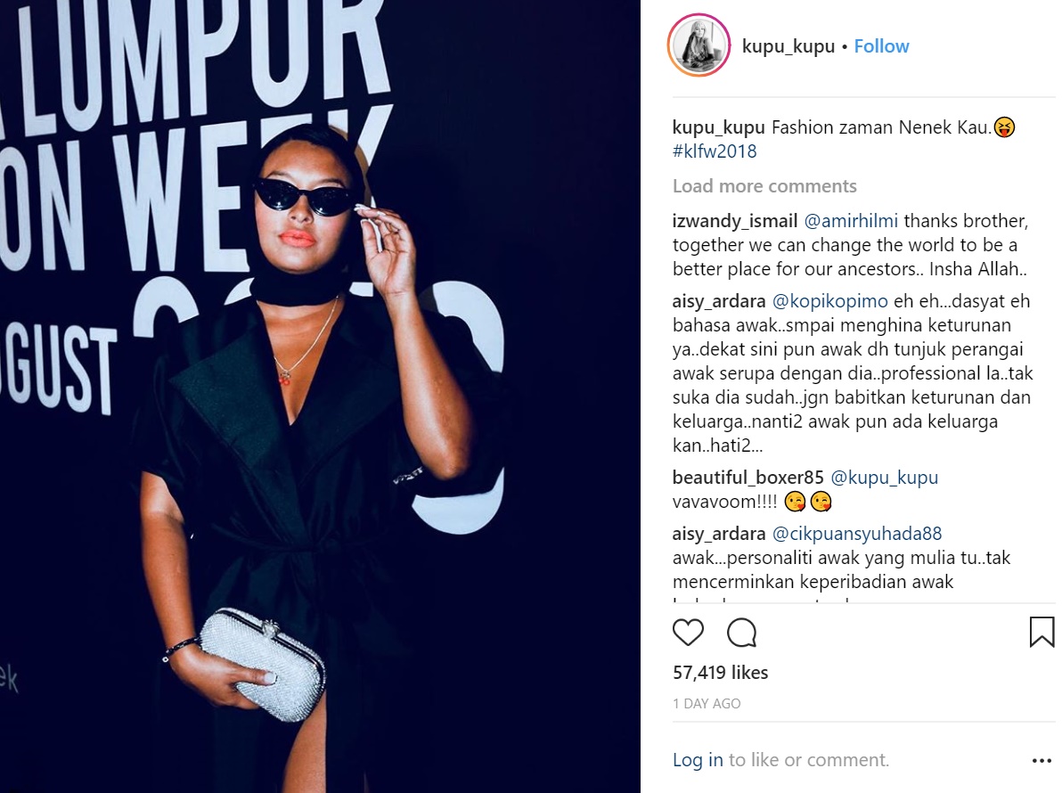Open kupu_kupu profile picture avatar
This screenshot has height=793, width=1062.
pyautogui.click(x=699, y=45)
